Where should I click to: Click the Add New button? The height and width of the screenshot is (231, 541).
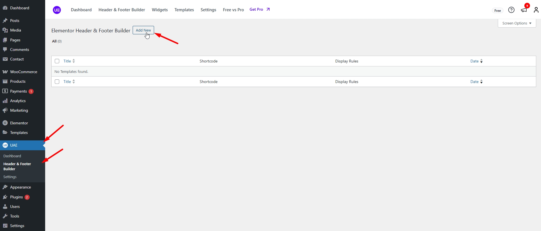(x=143, y=30)
